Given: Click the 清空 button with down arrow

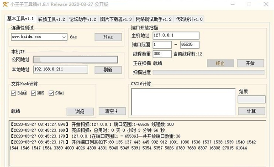Looking at the screenshot, I should click(x=112, y=111).
